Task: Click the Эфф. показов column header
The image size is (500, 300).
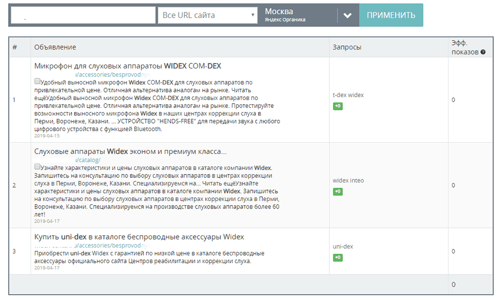Action: coord(465,47)
